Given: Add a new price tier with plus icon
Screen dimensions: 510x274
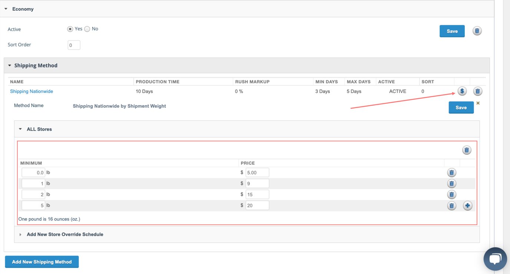Looking at the screenshot, I should point(467,205).
